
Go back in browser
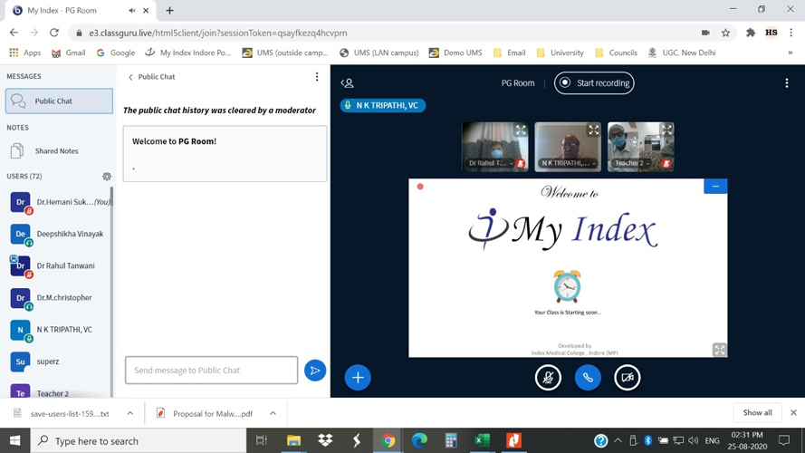click(x=14, y=33)
